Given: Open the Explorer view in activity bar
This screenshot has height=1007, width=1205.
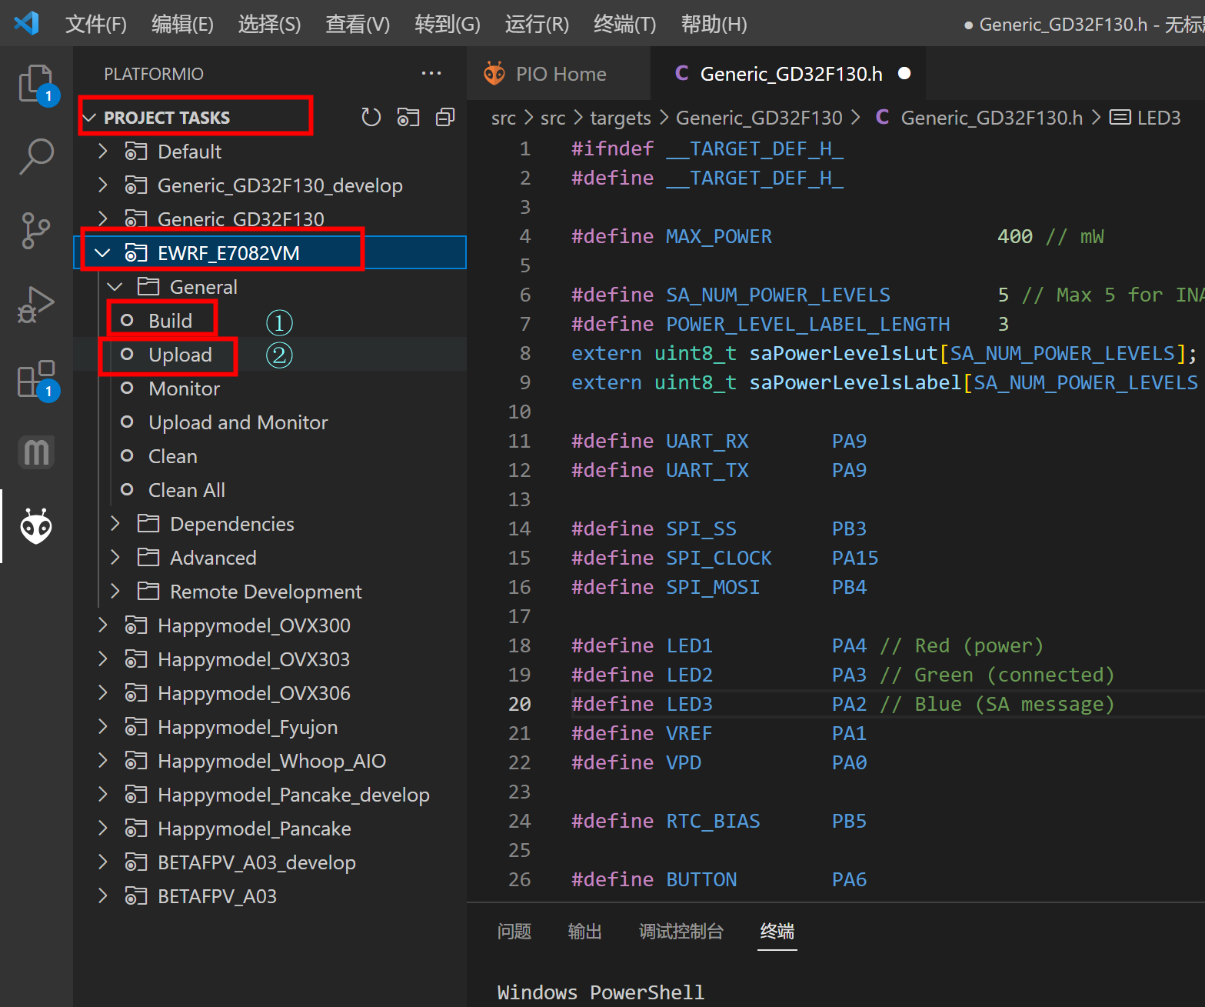Looking at the screenshot, I should coord(35,83).
